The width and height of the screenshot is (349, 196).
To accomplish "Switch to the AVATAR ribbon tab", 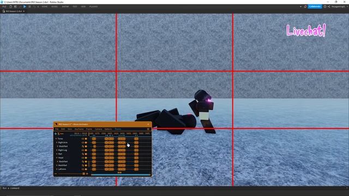I will pyautogui.click(x=65, y=7).
